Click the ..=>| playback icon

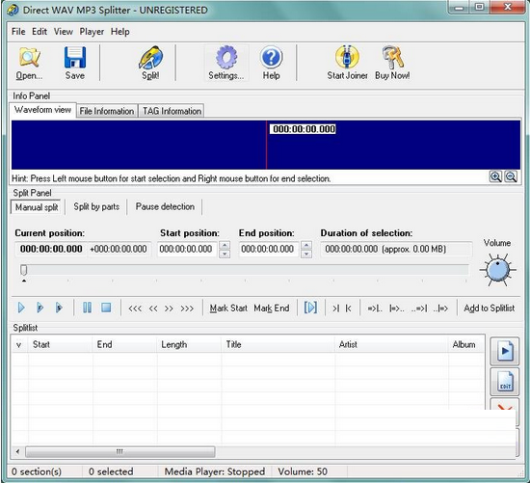tap(419, 309)
